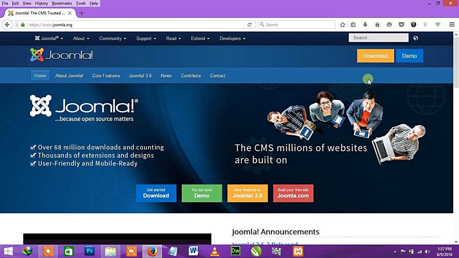Viewport: 459px width, 258px height.
Task: Click the Get started Download button
Action: [156, 193]
